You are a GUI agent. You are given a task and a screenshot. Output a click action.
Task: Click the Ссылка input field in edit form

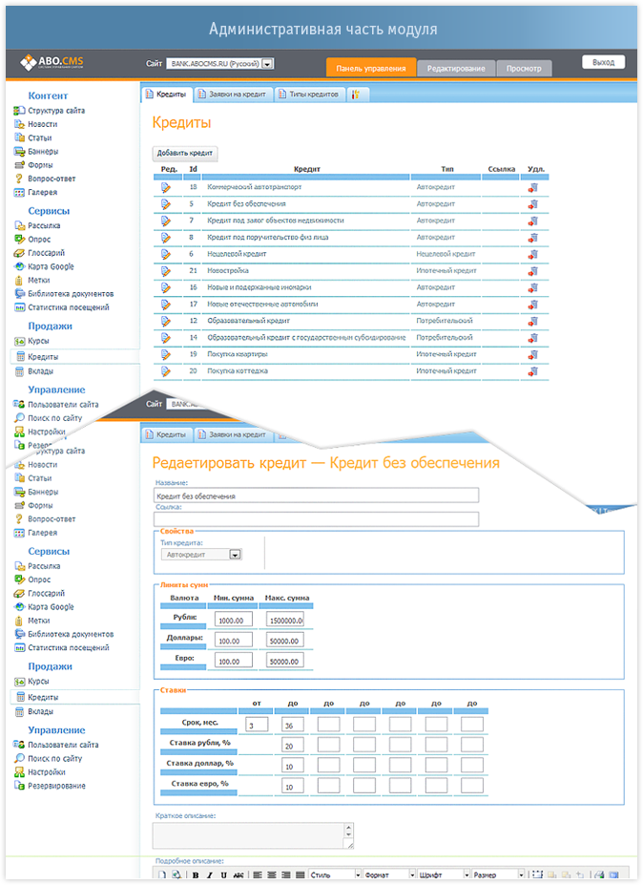(x=316, y=519)
